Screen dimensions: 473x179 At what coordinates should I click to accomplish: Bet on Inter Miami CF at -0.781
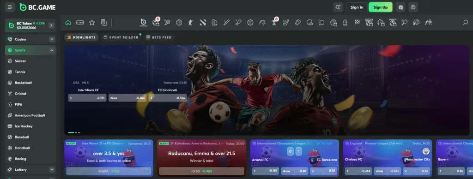(87, 98)
